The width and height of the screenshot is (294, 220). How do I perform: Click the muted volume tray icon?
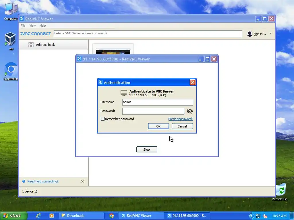click(x=265, y=216)
